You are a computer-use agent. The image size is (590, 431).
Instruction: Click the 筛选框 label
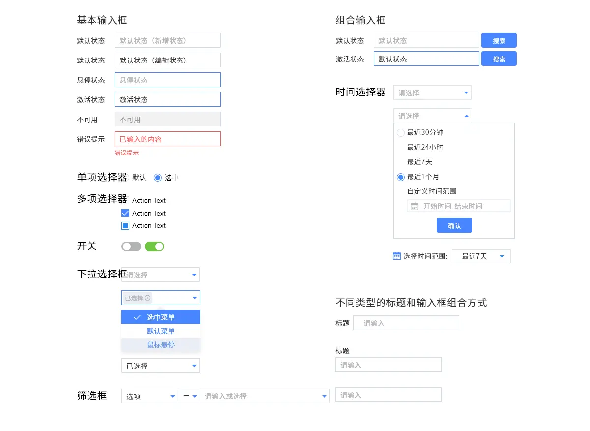(x=92, y=396)
